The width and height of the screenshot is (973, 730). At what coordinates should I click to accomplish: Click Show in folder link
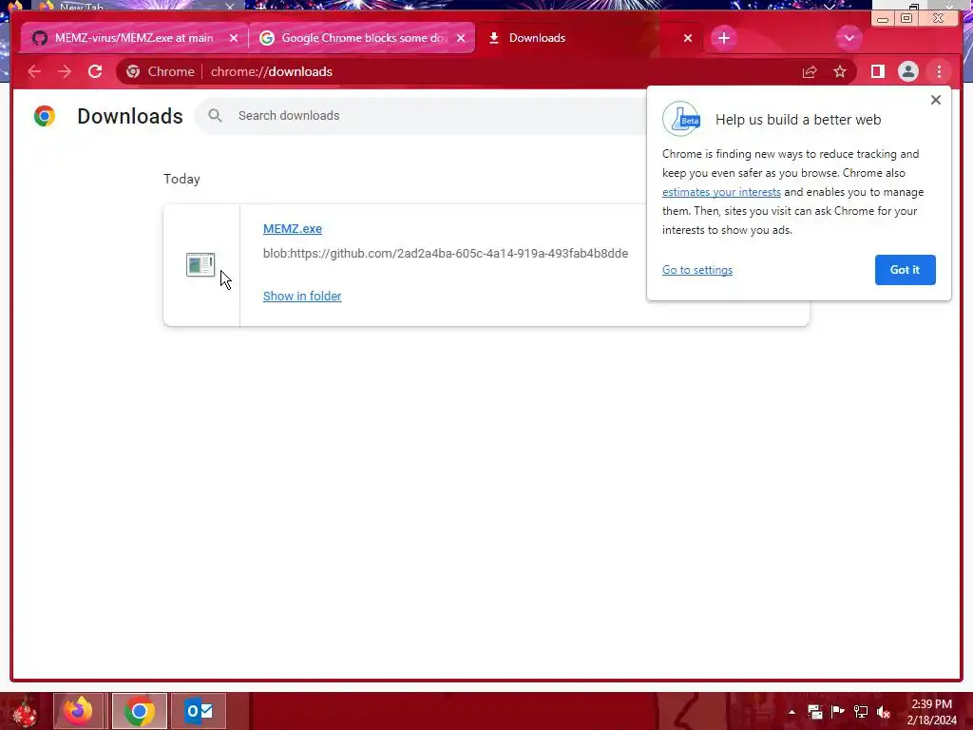coord(302,297)
